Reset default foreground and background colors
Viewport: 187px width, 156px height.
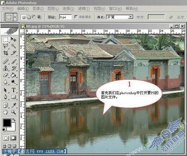pyautogui.click(x=4, y=130)
